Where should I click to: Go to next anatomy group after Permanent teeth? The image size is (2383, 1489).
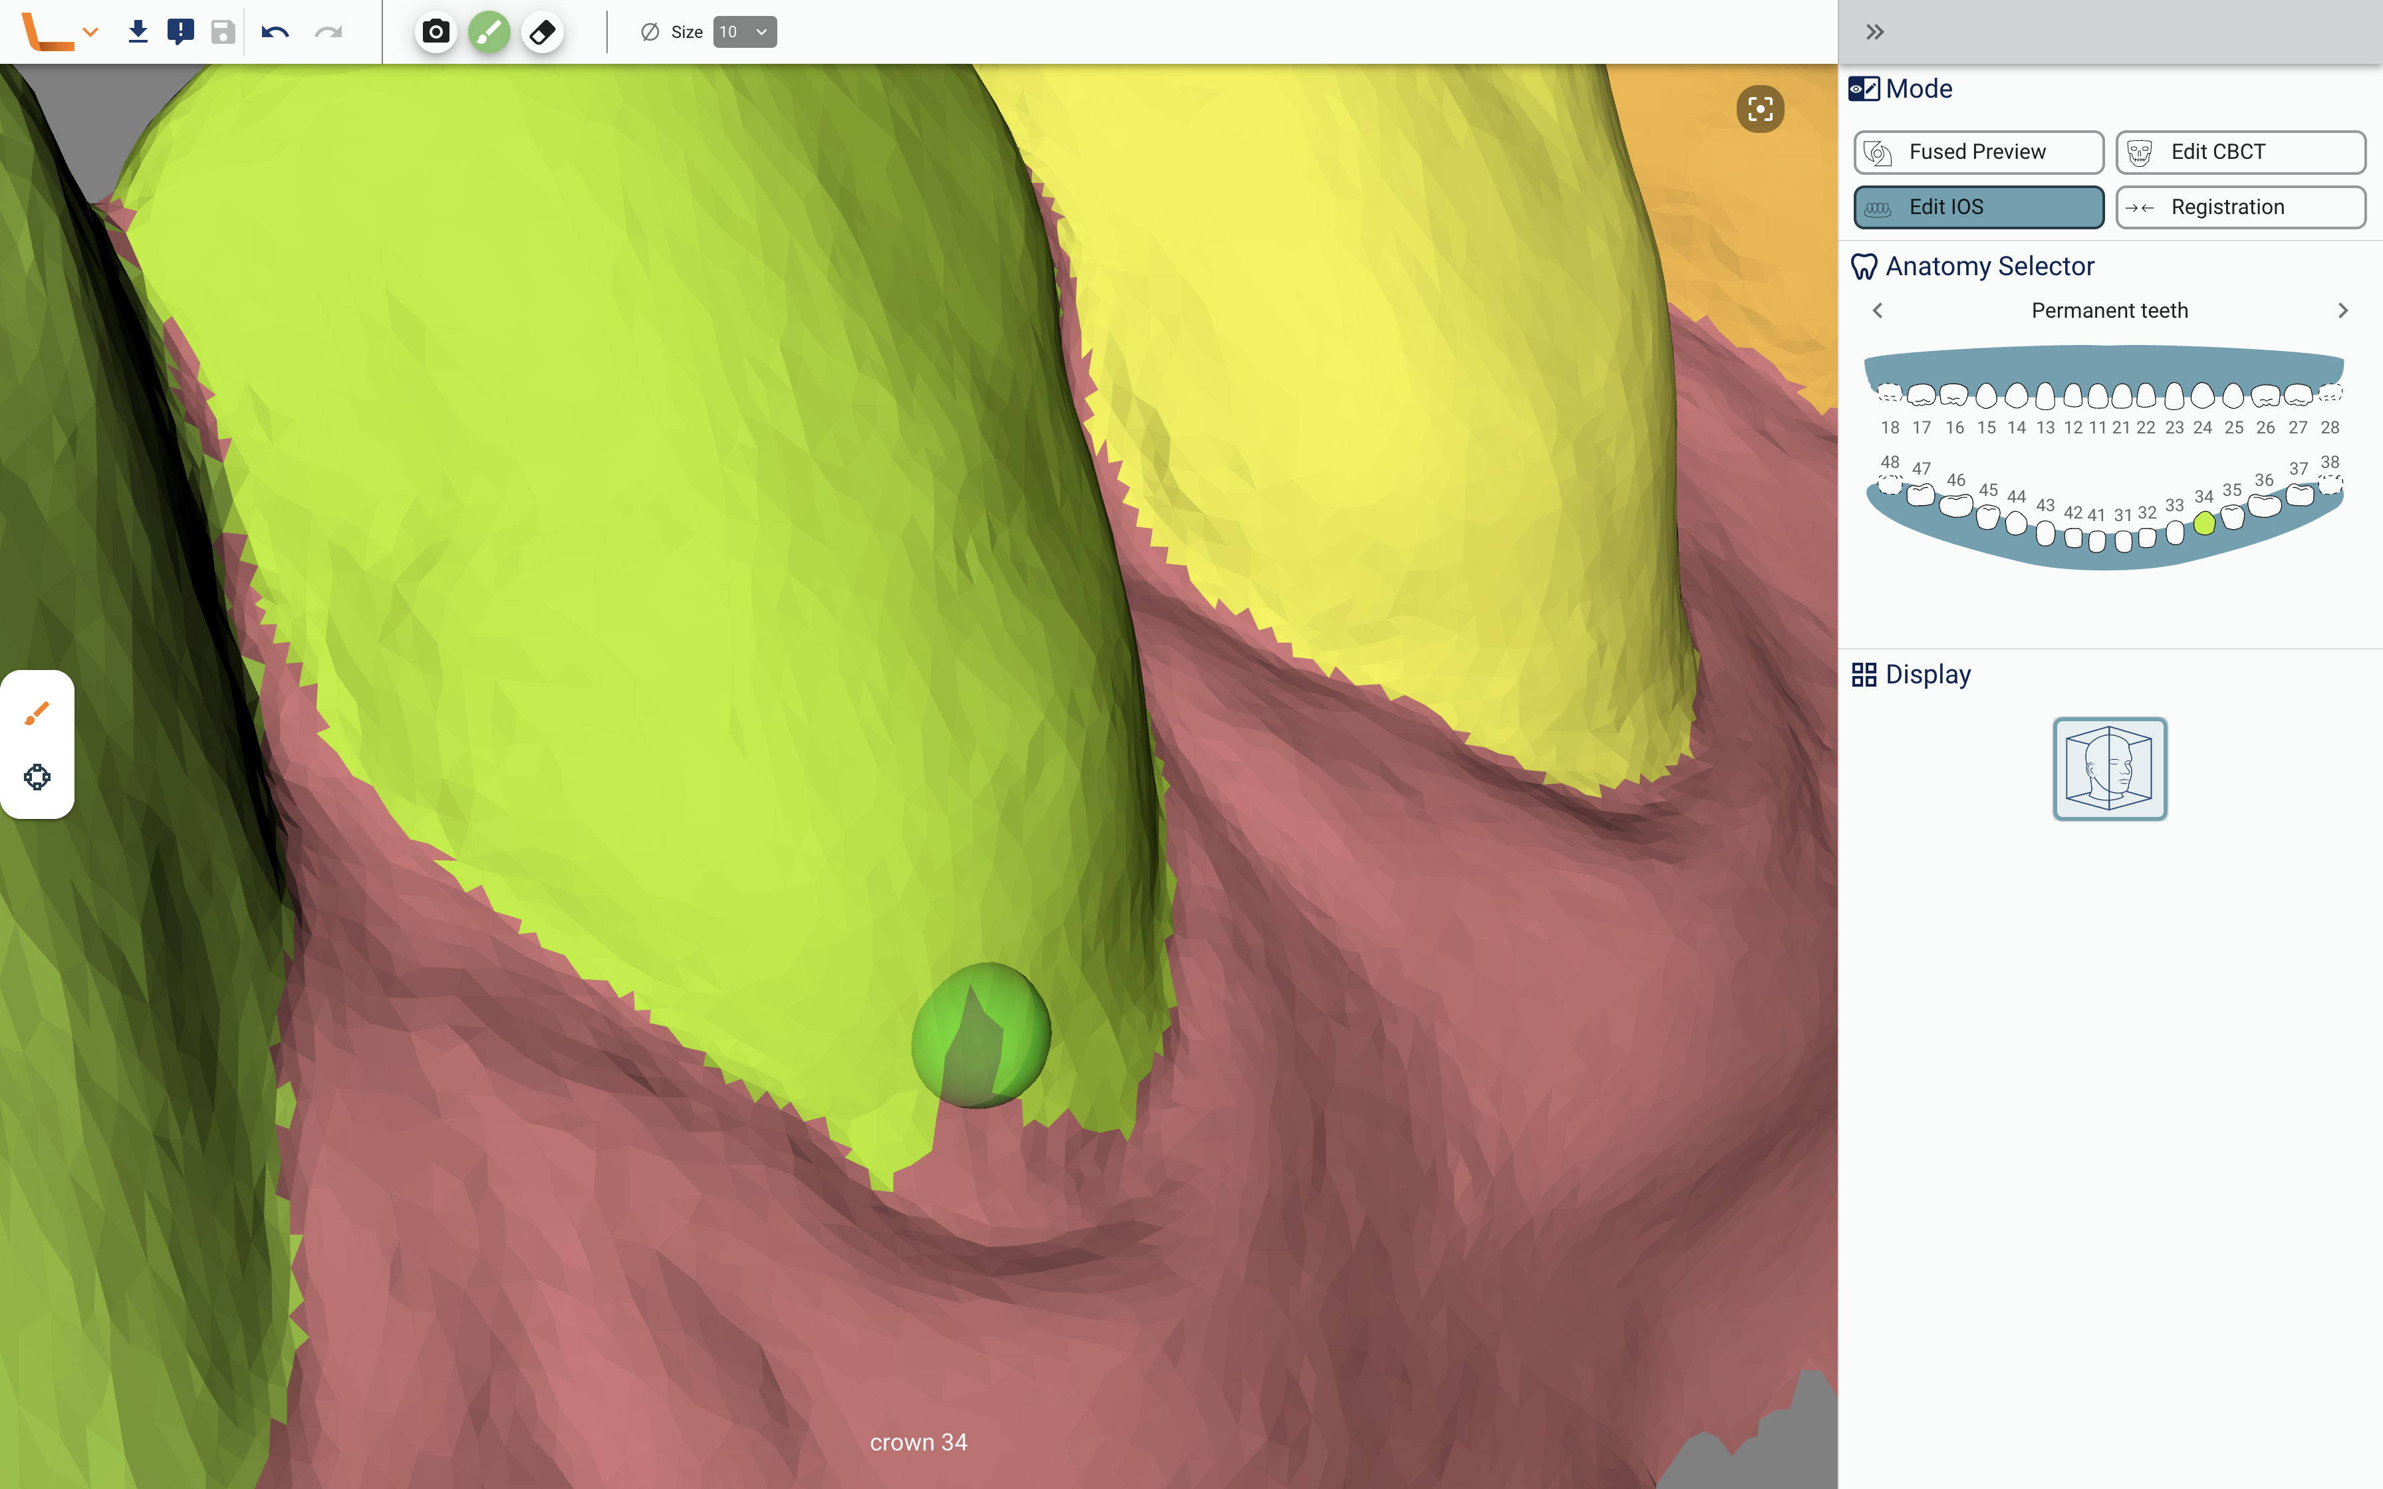(x=2342, y=310)
